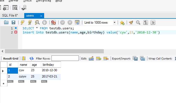The width and height of the screenshot is (176, 103).
Task: Click the search table data icon
Action: point(15,8)
